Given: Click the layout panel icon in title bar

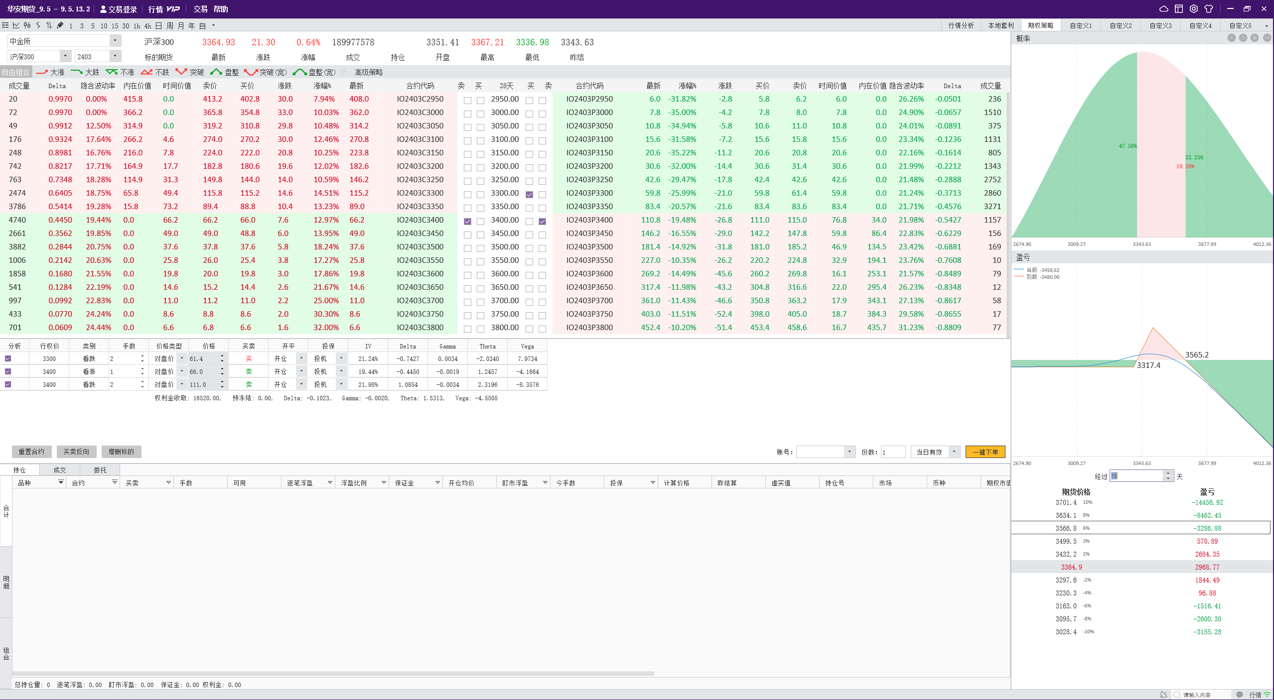Looking at the screenshot, I should [1178, 9].
